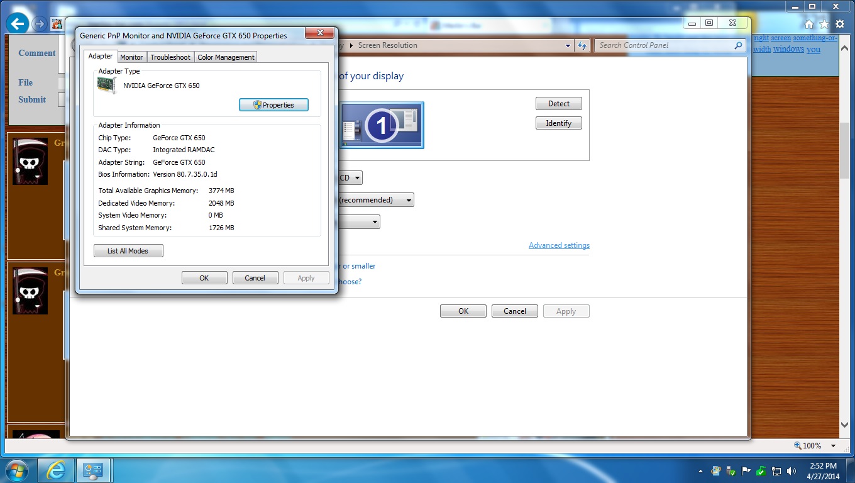Viewport: 855px width, 483px height.
Task: Follow the 'windows' tag link
Action: [788, 49]
